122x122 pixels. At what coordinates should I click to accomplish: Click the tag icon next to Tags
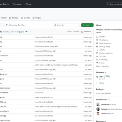point(19,25)
